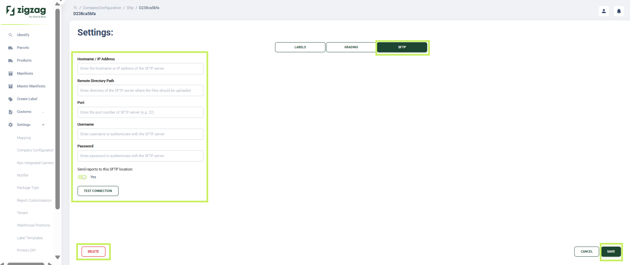630x265 pixels.
Task: Focus the Hostname / IP Address field
Action: tap(140, 69)
